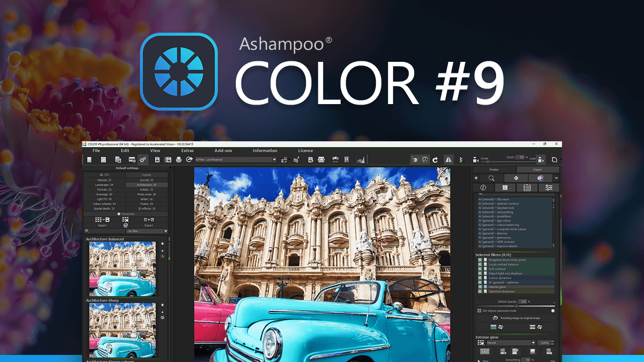Switch to the Finalise tab
The height and width of the screenshot is (362, 644).
(x=494, y=170)
